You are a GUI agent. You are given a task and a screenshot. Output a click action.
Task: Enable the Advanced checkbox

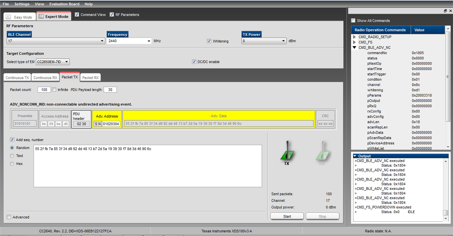9,217
